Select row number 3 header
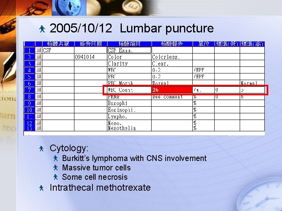Screen dimensions: 282x211 coord(29,64)
